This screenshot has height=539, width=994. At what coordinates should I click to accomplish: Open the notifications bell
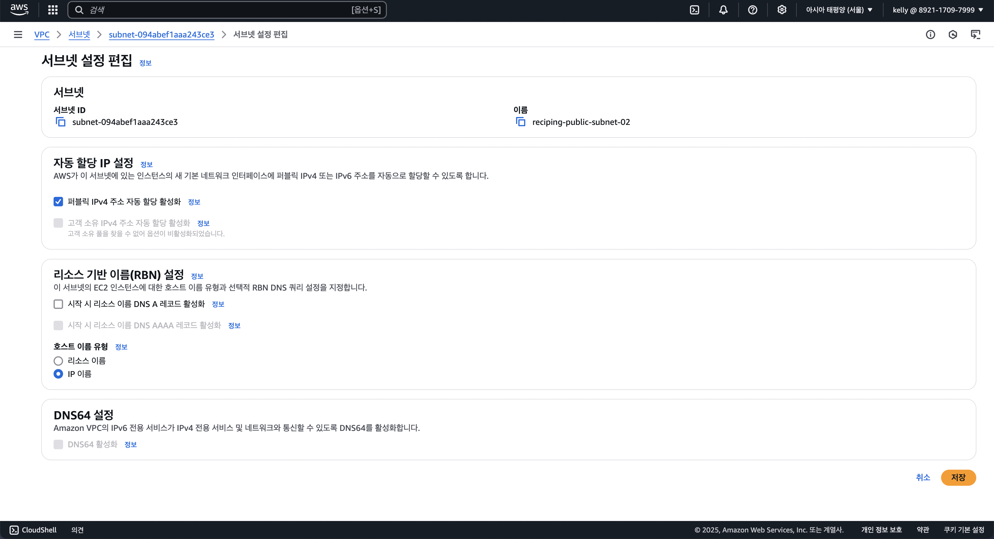pos(723,10)
